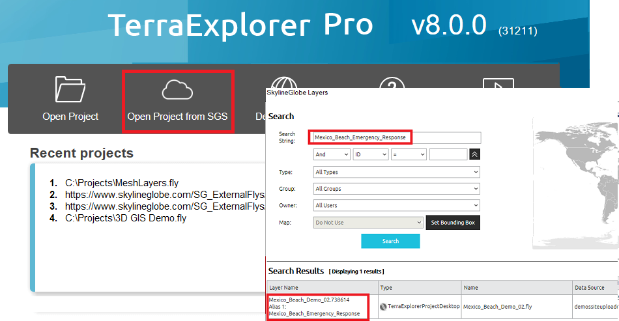Click the Open Project label
The width and height of the screenshot is (619, 321).
click(70, 117)
